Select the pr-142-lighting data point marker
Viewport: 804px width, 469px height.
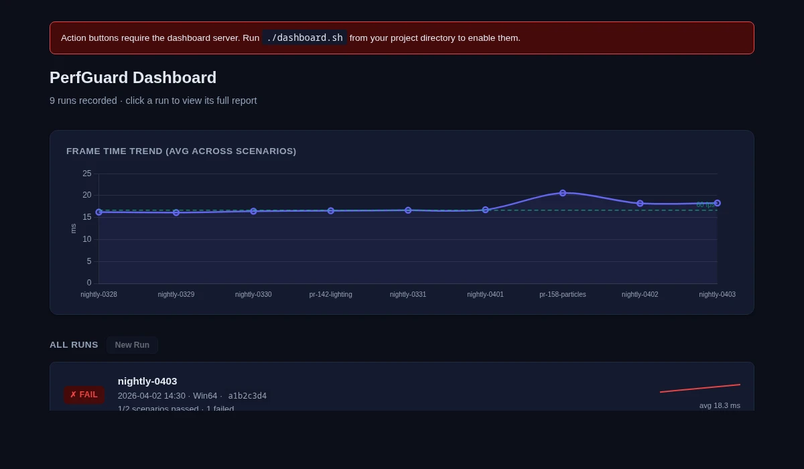(330, 210)
